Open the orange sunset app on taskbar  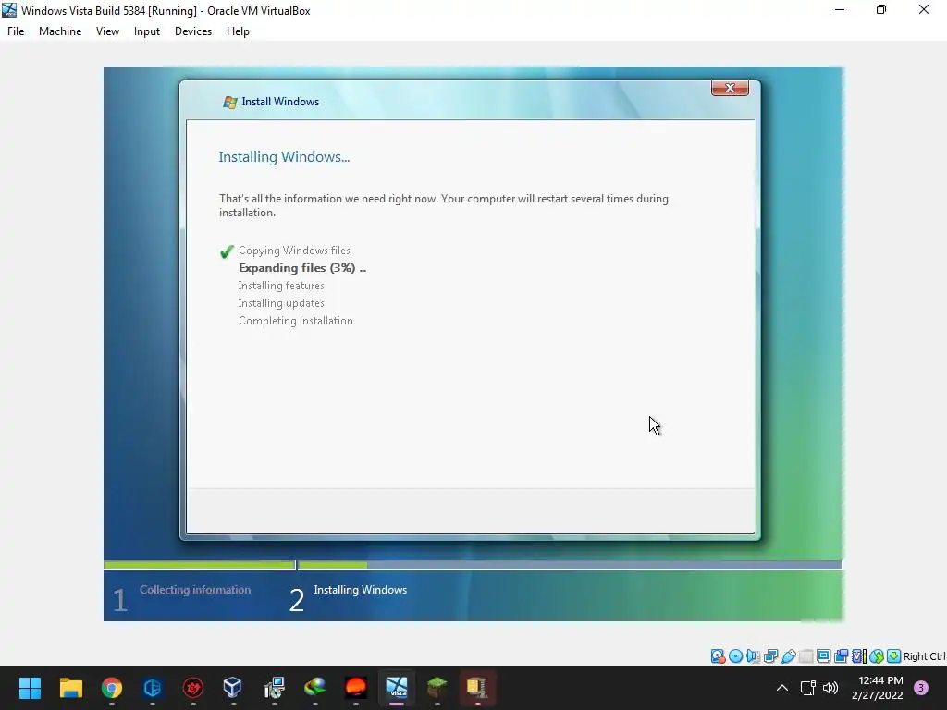[x=356, y=688]
